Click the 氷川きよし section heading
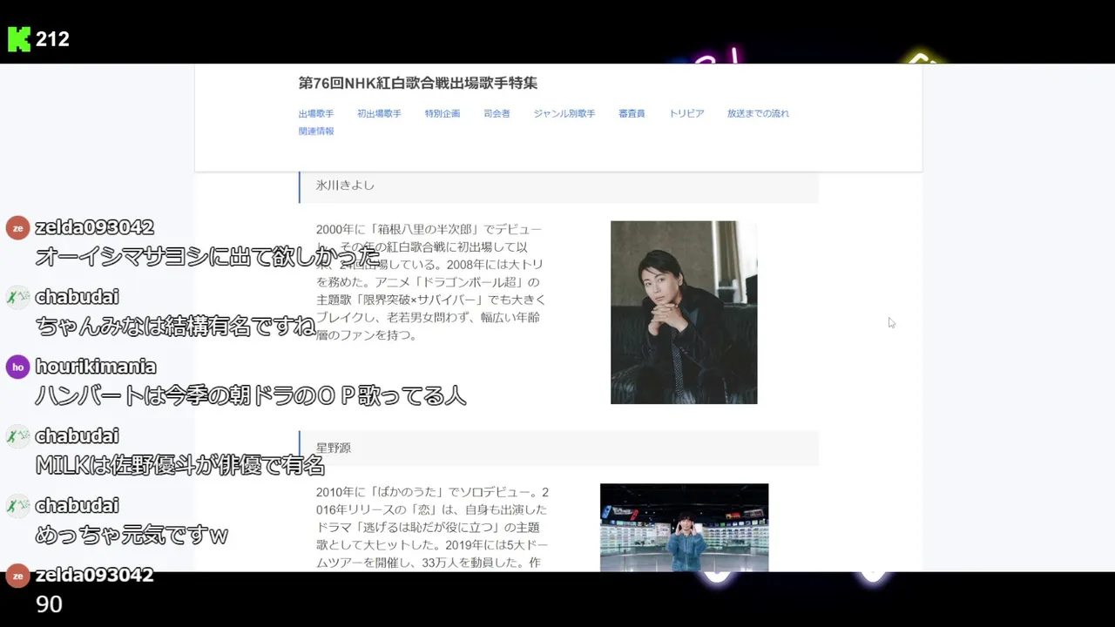The width and height of the screenshot is (1115, 627). tap(558, 185)
